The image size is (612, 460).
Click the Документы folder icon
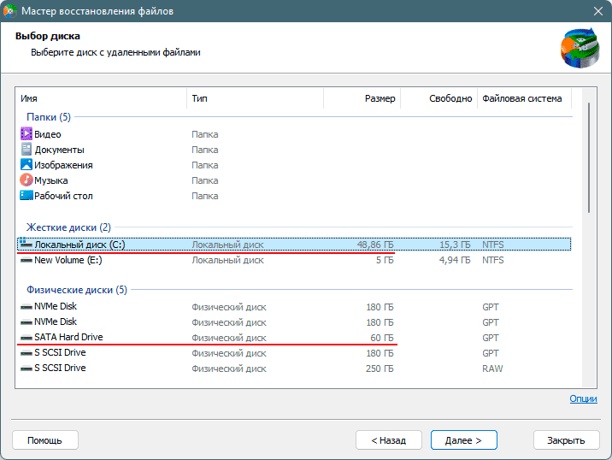point(26,149)
